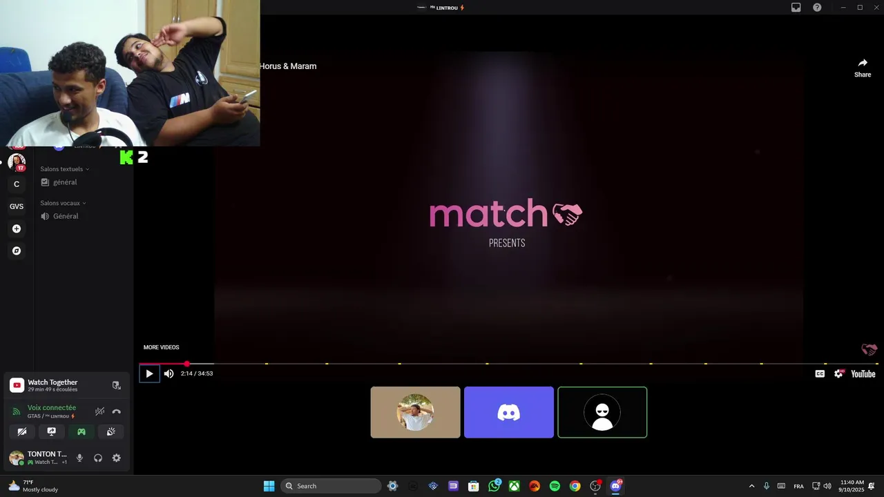Screen dimensions: 884x497
Task: Deafen with the headphones icon
Action: click(x=98, y=458)
